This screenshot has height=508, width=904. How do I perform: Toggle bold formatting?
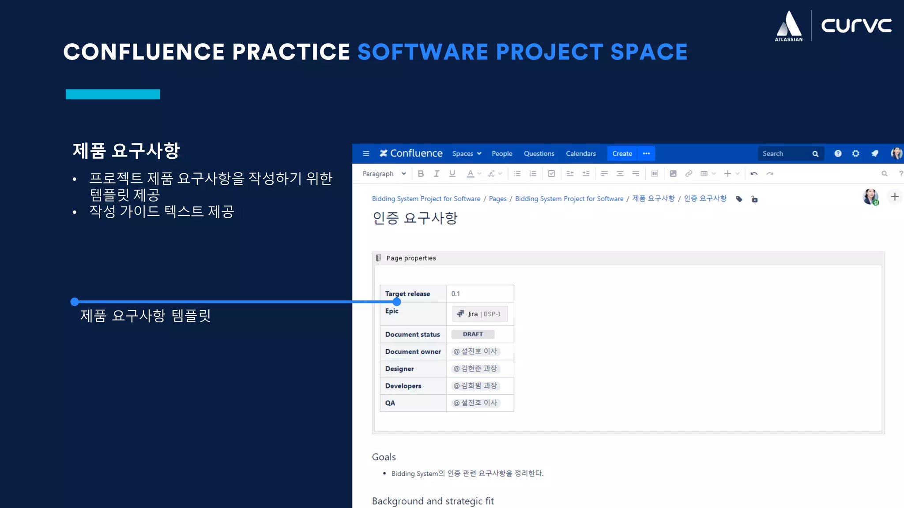tap(421, 174)
